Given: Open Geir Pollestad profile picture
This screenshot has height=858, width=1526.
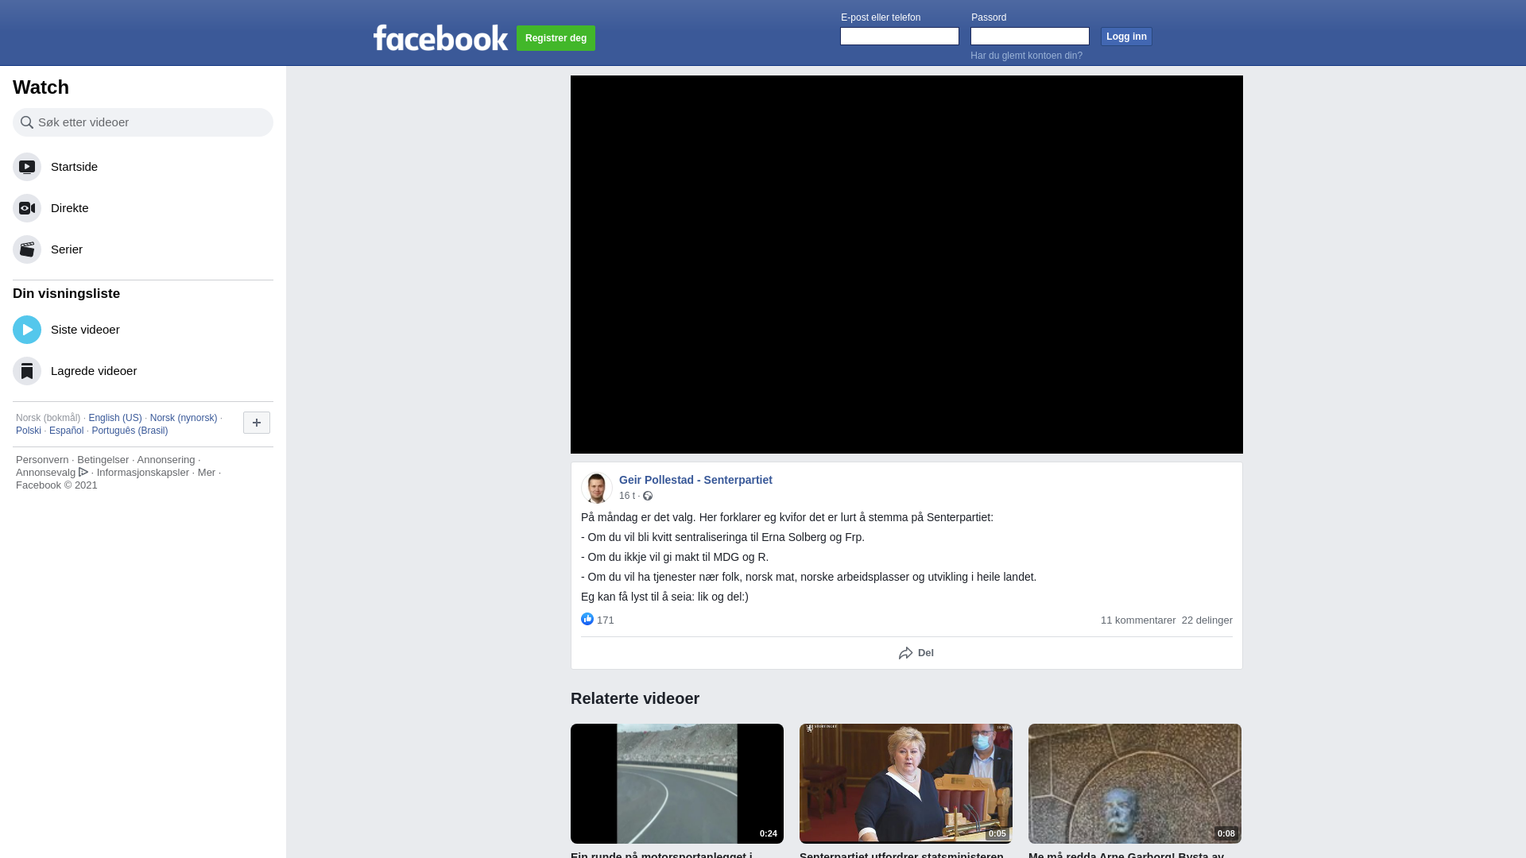Looking at the screenshot, I should point(596,487).
